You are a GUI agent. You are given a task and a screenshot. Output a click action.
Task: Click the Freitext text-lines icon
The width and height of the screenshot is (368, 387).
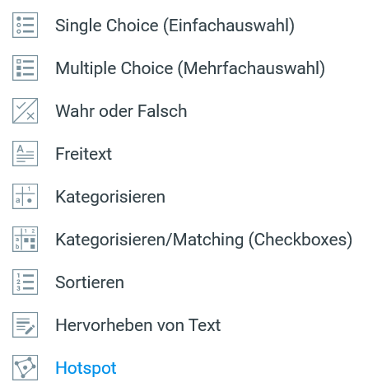pos(25,153)
